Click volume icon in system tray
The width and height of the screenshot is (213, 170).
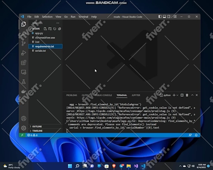pyautogui.click(x=193, y=166)
